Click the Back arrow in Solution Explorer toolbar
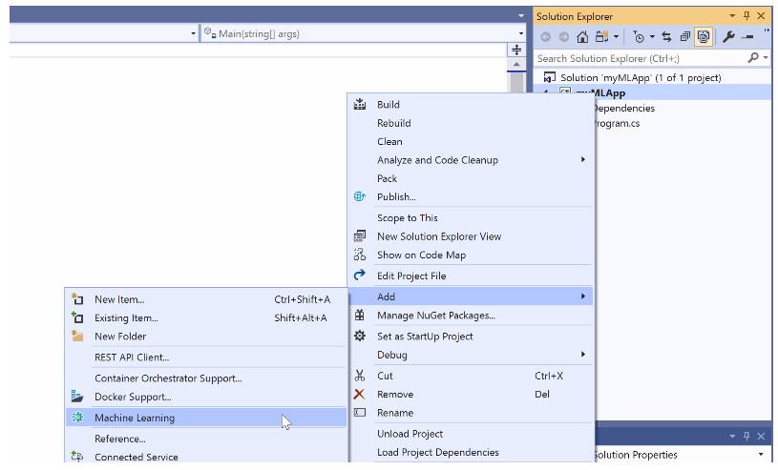778x470 pixels. tap(545, 36)
